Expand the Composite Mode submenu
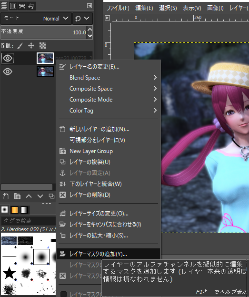This screenshot has width=249, height=297. tap(108, 100)
